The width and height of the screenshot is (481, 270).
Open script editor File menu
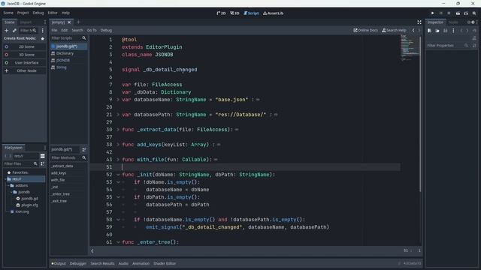point(54,30)
